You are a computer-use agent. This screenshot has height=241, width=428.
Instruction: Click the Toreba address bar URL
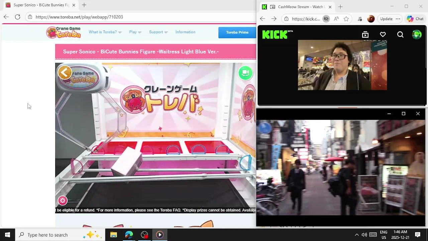tap(79, 17)
